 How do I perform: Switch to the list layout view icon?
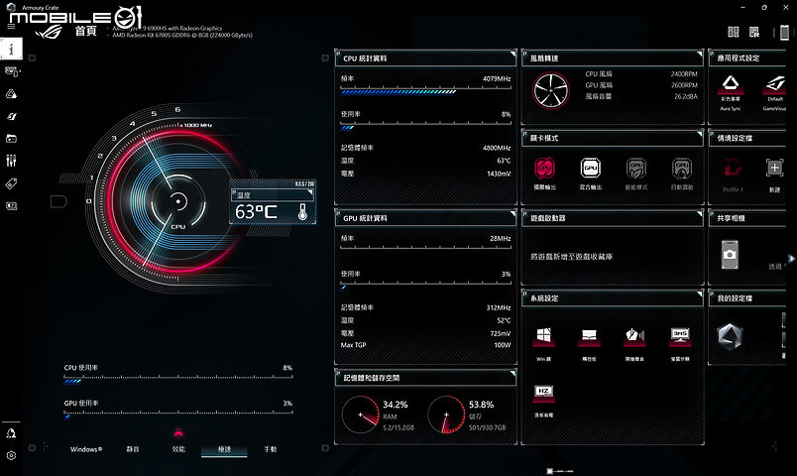[x=754, y=32]
